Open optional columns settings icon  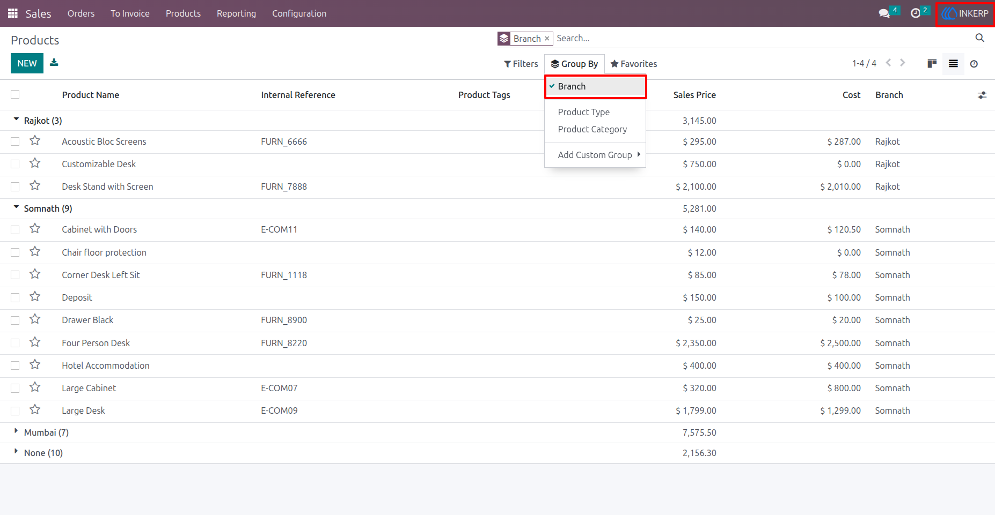(x=982, y=95)
